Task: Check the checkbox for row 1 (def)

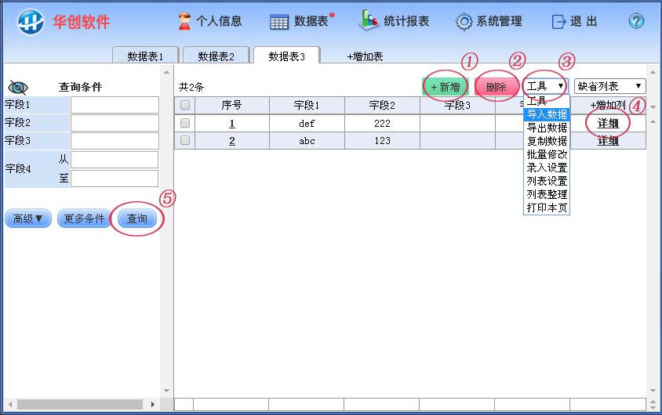Action: click(185, 123)
